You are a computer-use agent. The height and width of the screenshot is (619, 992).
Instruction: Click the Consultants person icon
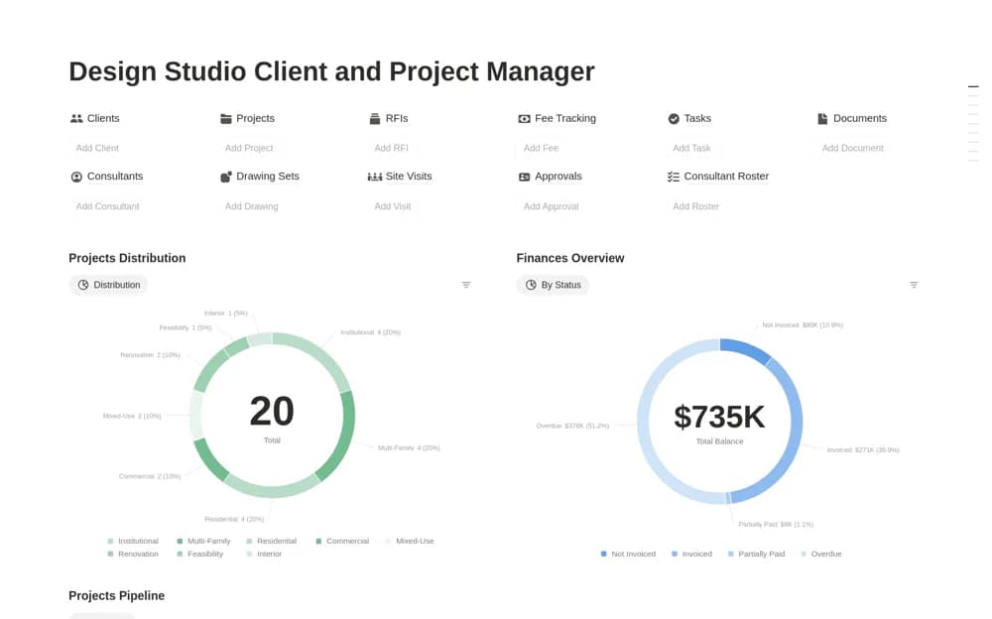click(x=76, y=177)
